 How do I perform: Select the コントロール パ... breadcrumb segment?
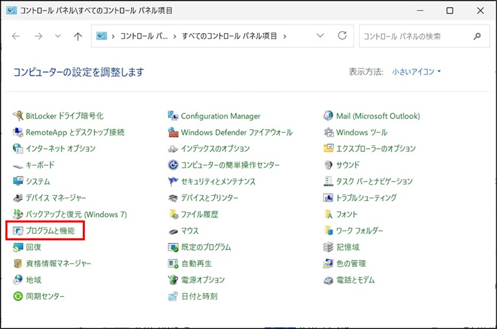(x=143, y=36)
